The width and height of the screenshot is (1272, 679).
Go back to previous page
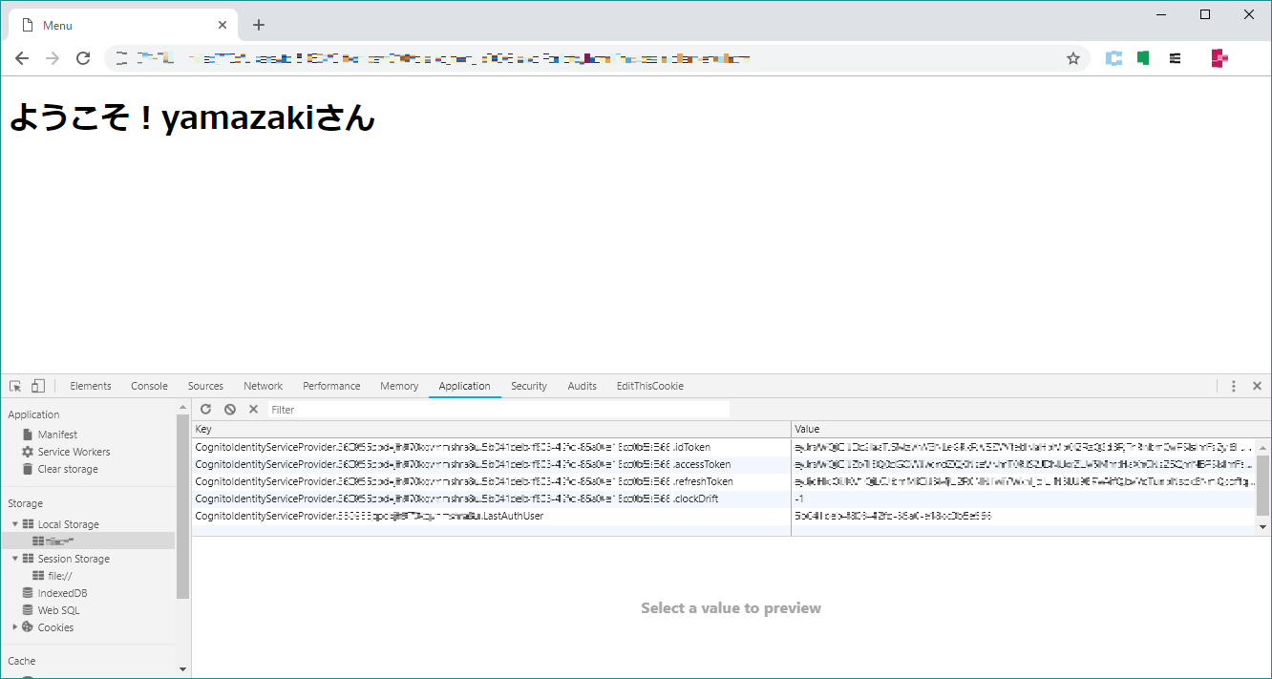pos(22,58)
